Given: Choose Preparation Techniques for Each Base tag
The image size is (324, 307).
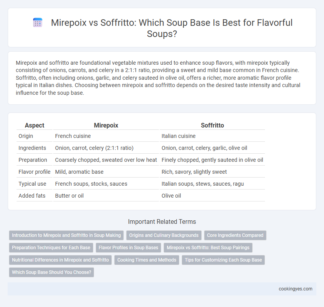Looking at the screenshot, I should coord(51,248).
